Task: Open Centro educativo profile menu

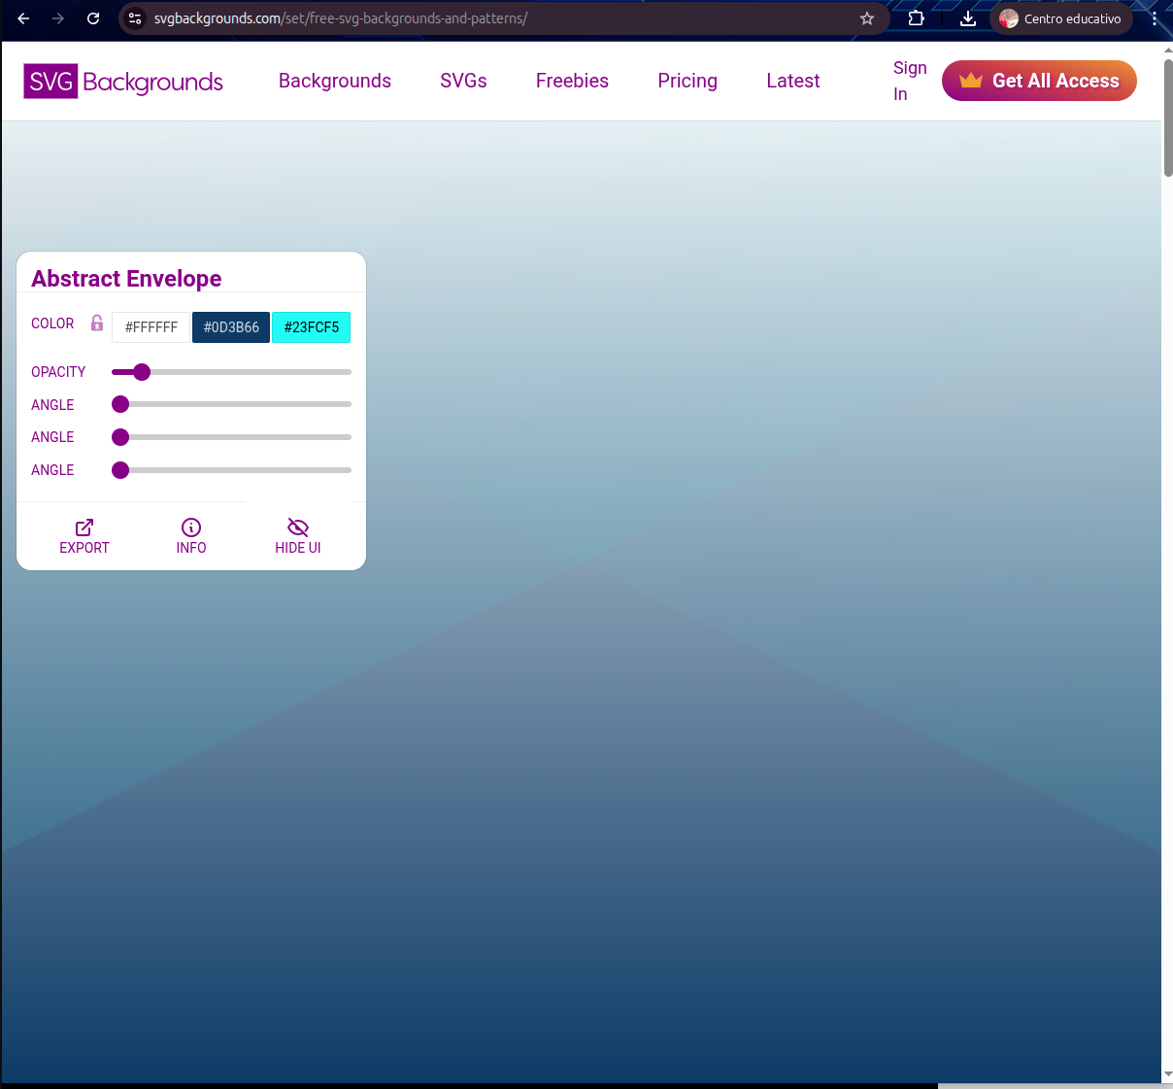Action: 1060,18
